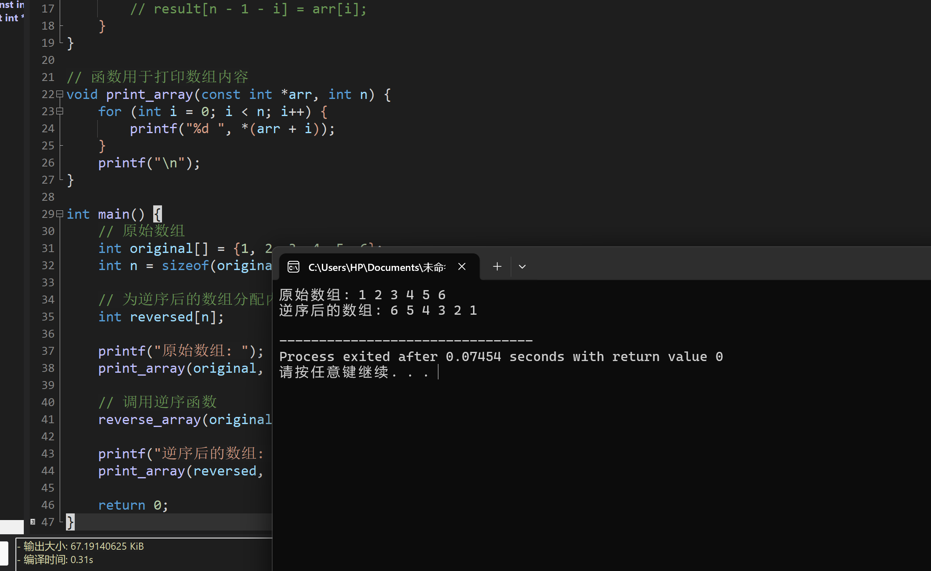Collapse the main function fold marker
Image resolution: width=931 pixels, height=571 pixels.
click(x=60, y=214)
